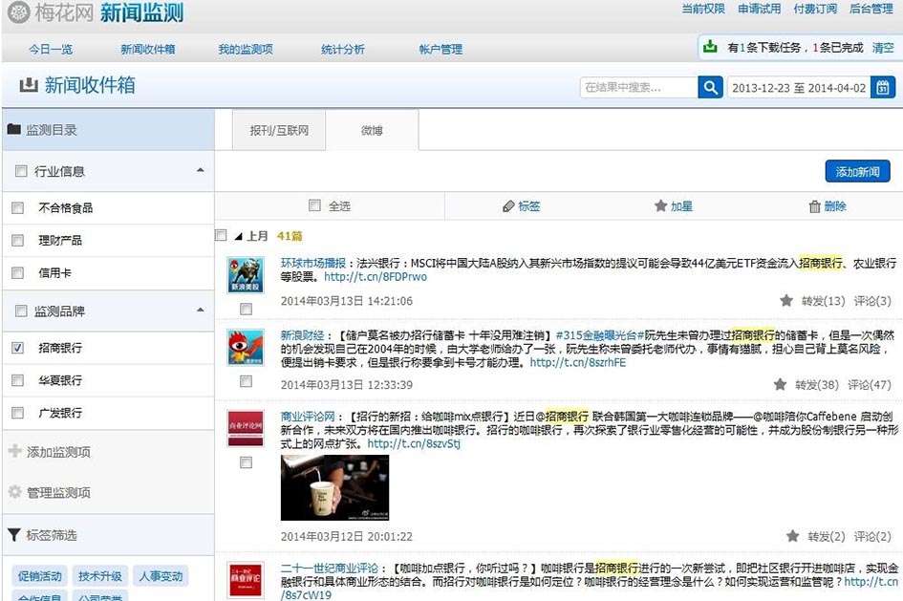903x601 pixels.
Task: Click the green download task icon
Action: pos(711,47)
